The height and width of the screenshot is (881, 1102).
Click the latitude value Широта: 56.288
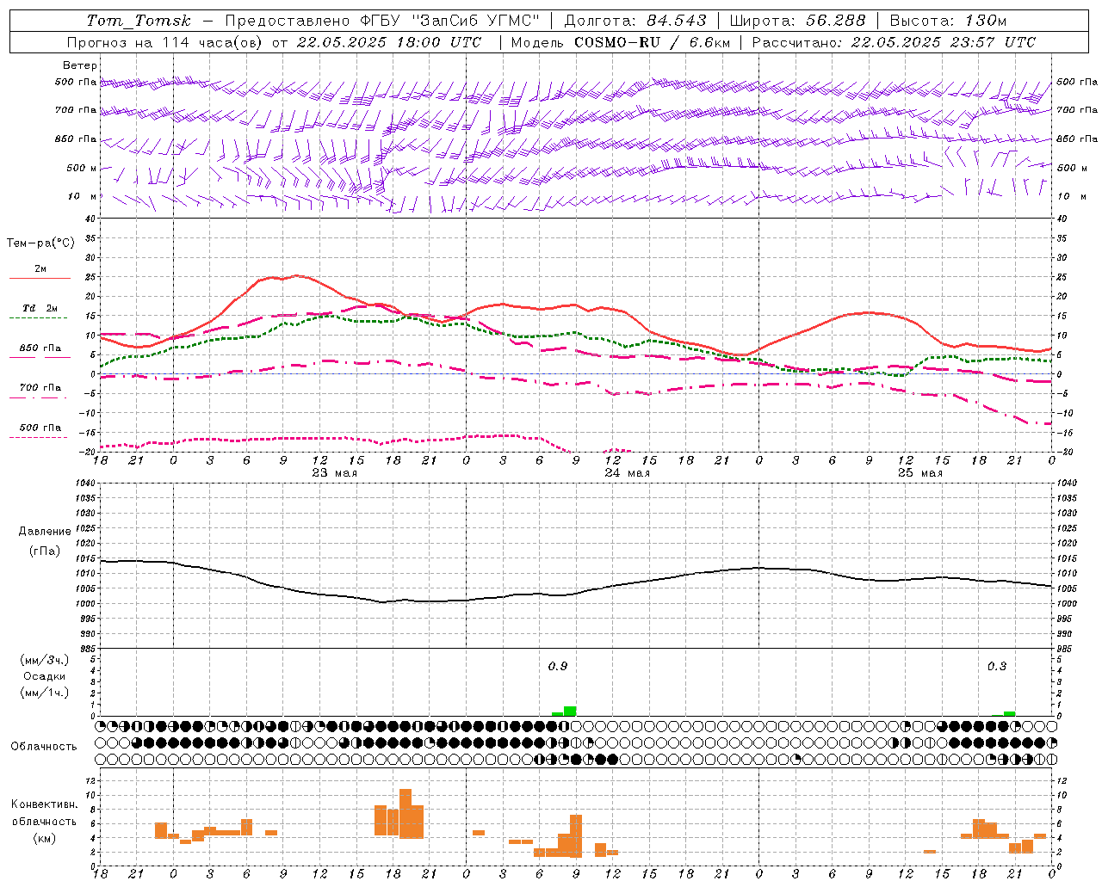pyautogui.click(x=797, y=21)
